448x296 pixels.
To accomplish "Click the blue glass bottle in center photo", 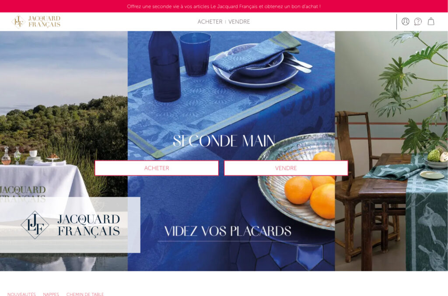I will (164, 66).
